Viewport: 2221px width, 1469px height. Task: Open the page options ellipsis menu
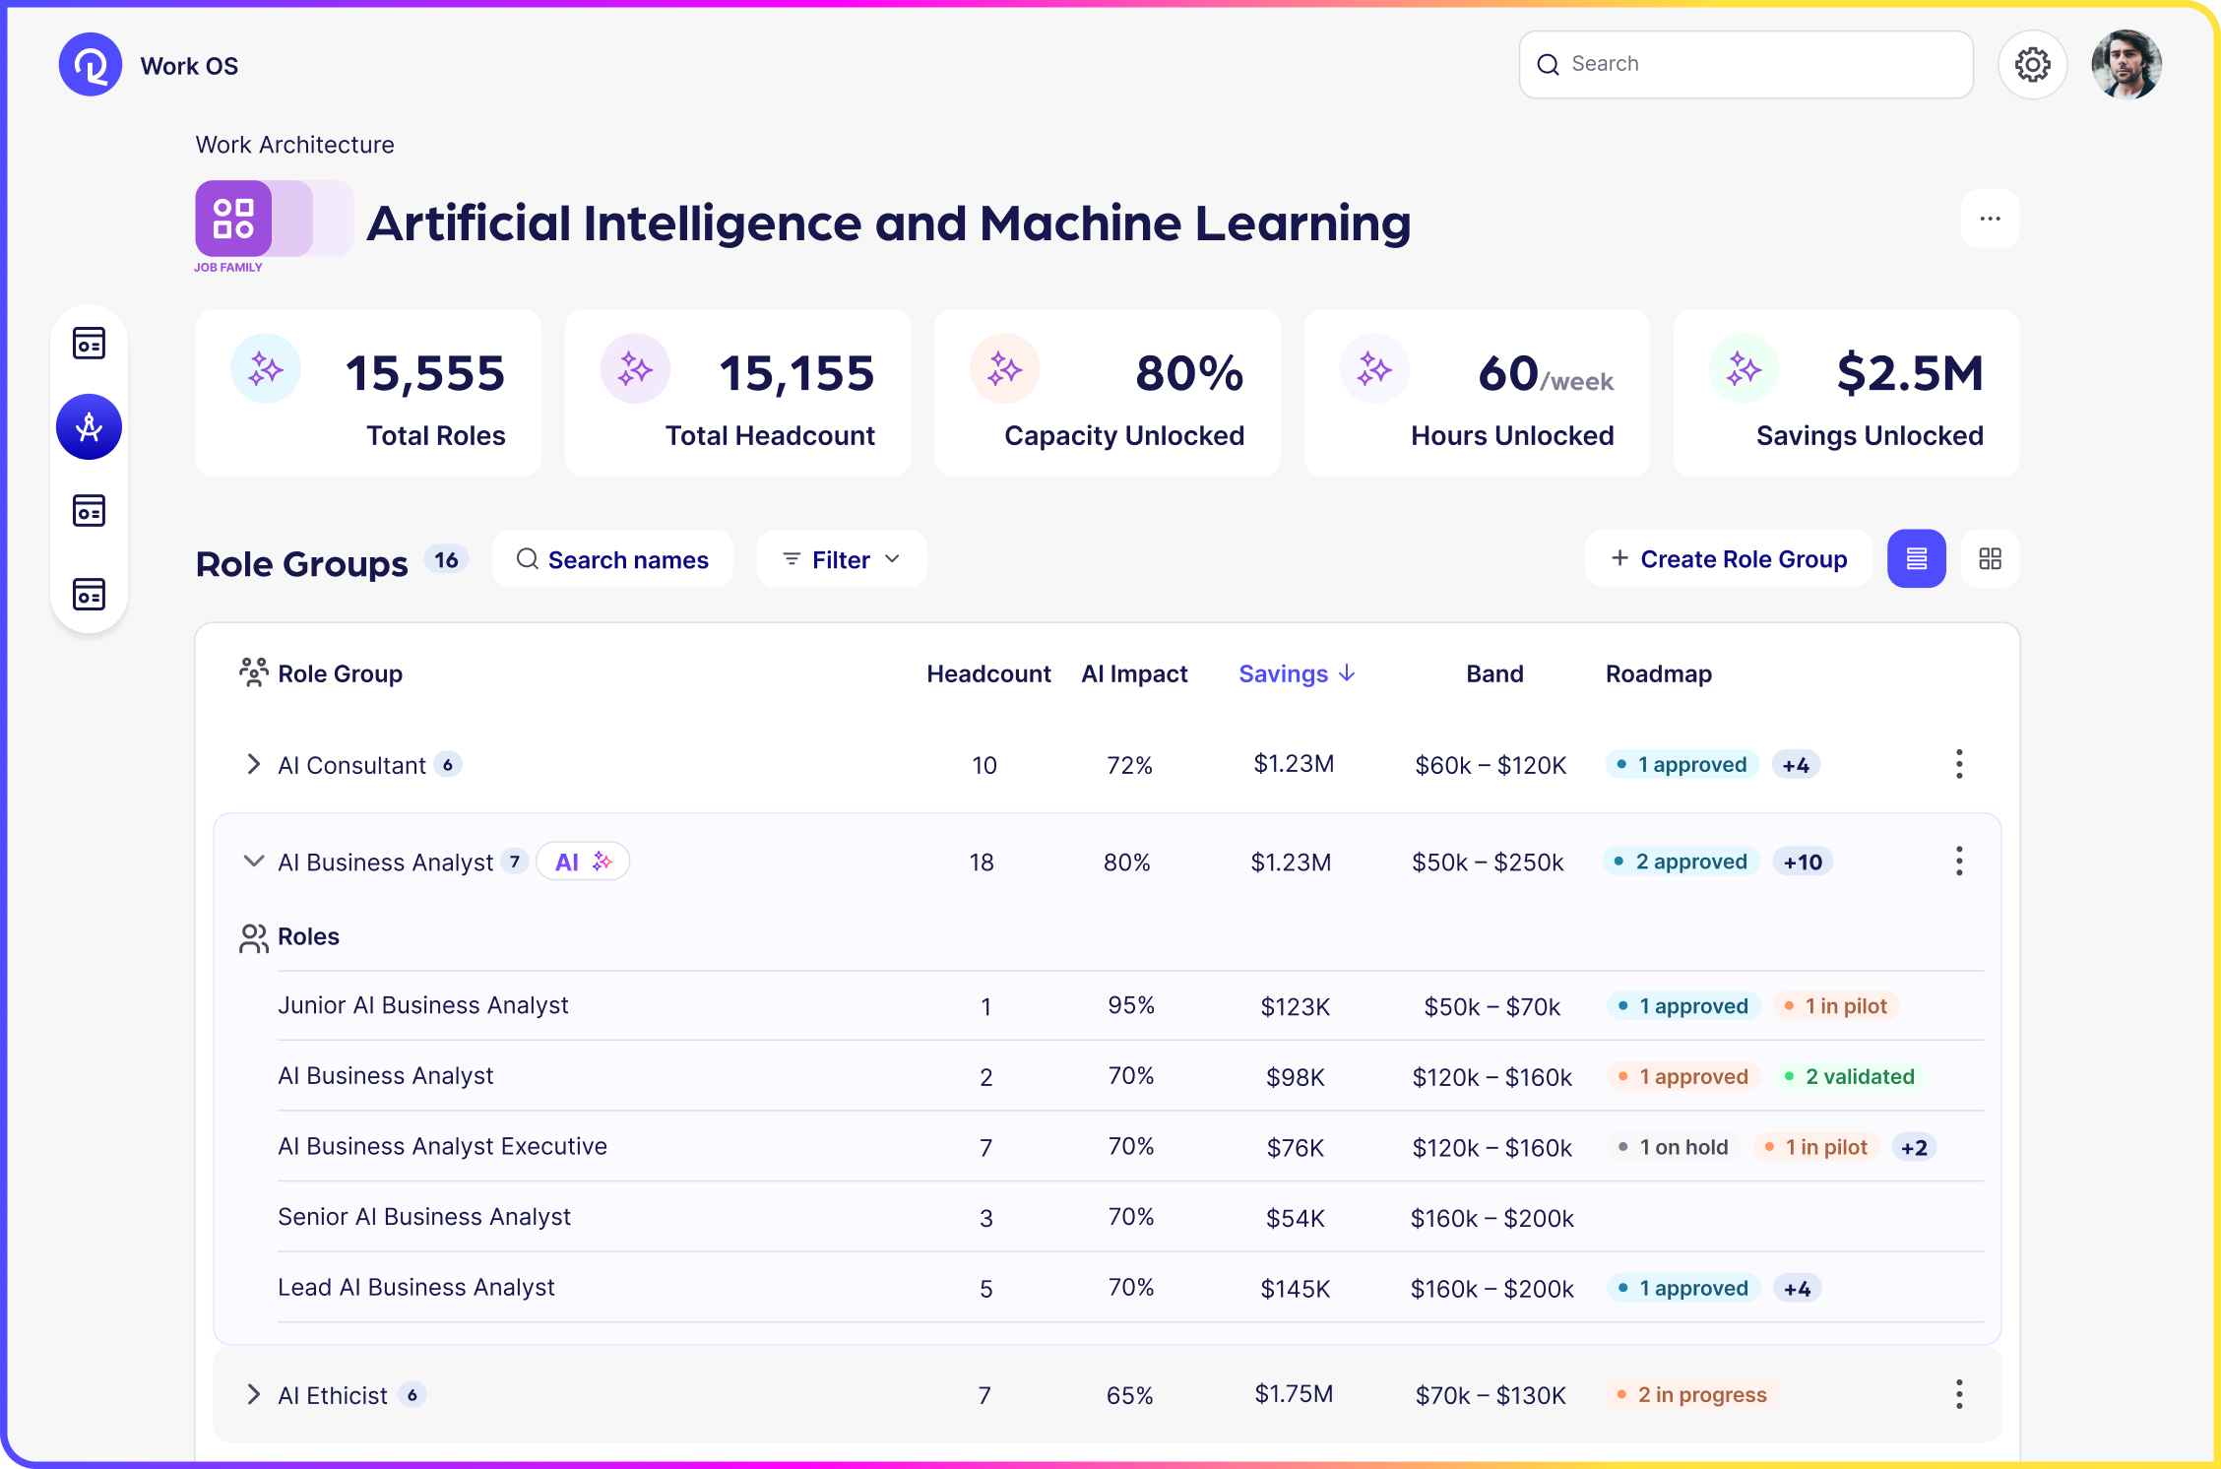pos(1990,219)
